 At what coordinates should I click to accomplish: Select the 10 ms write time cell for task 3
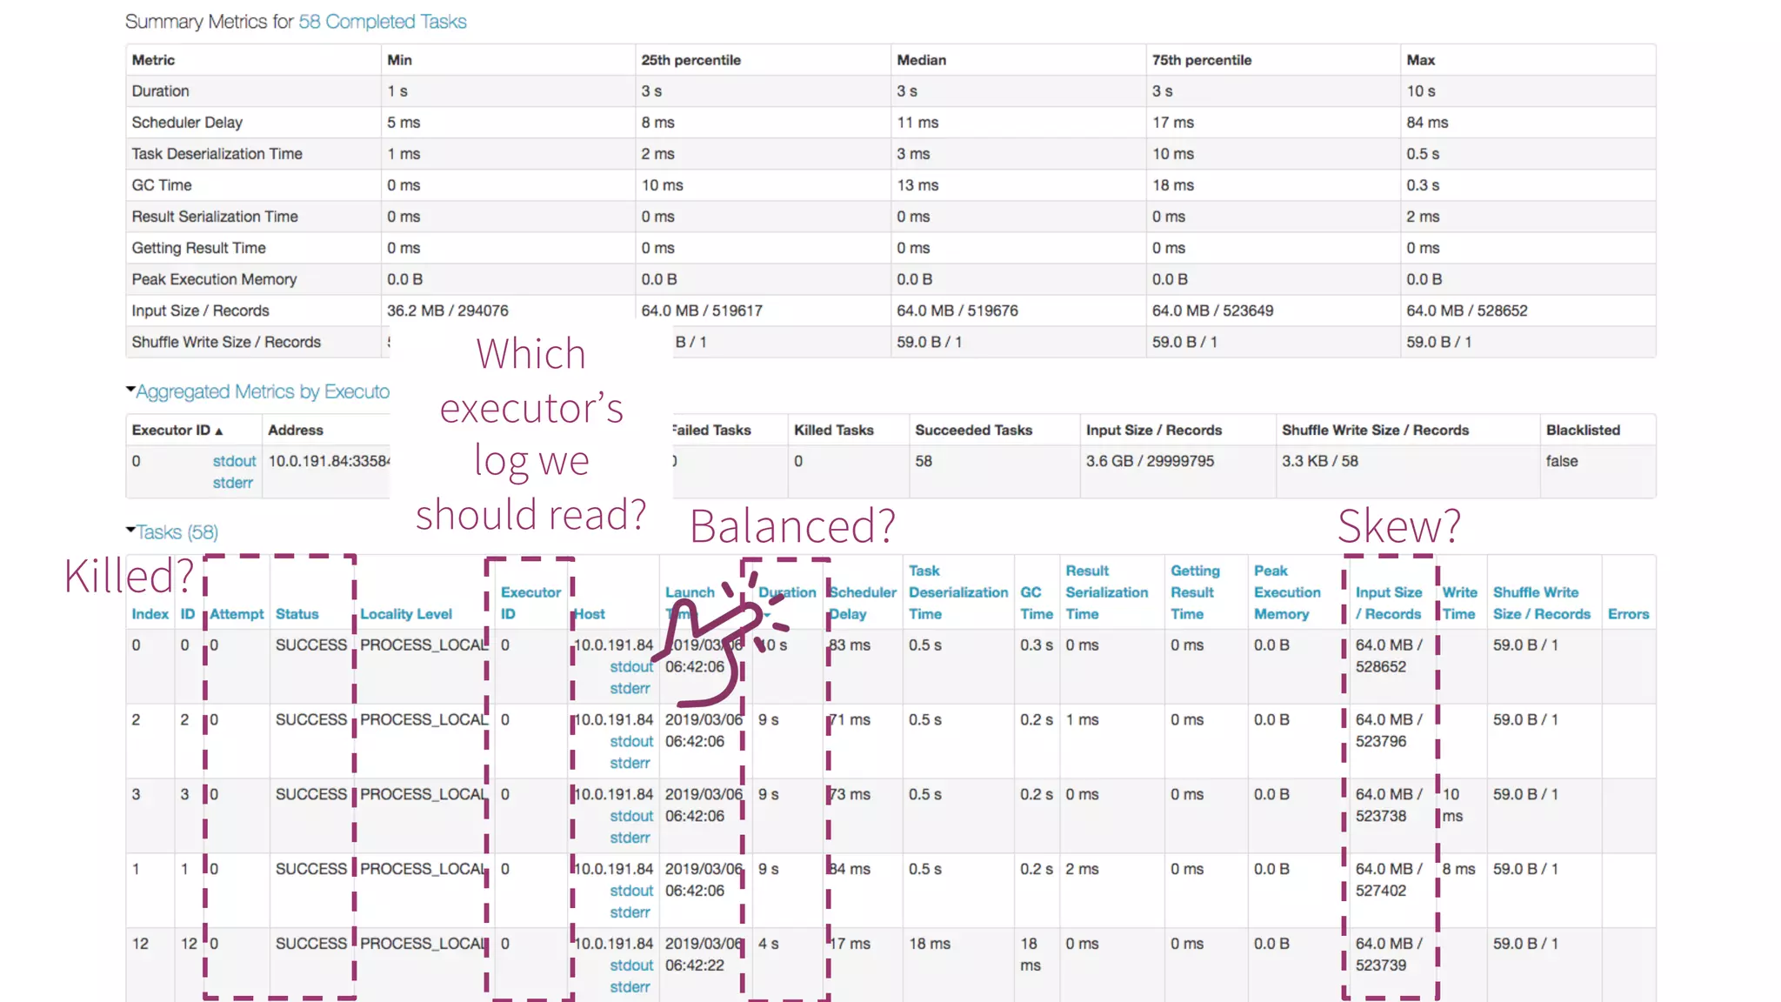[x=1452, y=805]
